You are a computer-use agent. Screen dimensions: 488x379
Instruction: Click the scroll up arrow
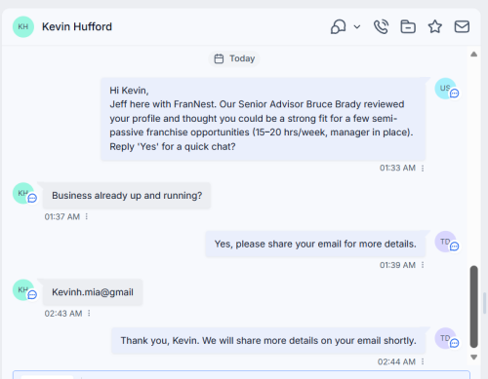point(474,55)
